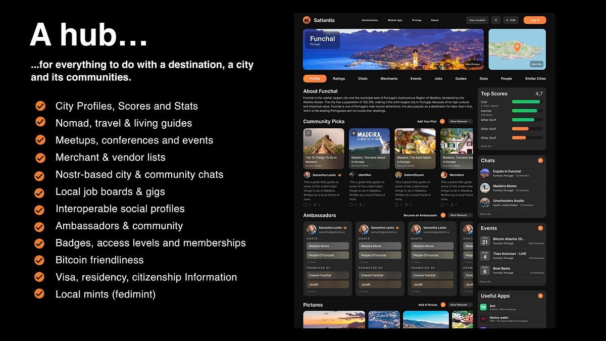Click the Mar 6 date tile

[485, 270]
